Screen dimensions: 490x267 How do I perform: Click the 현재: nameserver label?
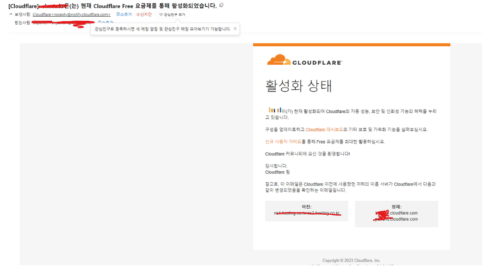point(396,207)
